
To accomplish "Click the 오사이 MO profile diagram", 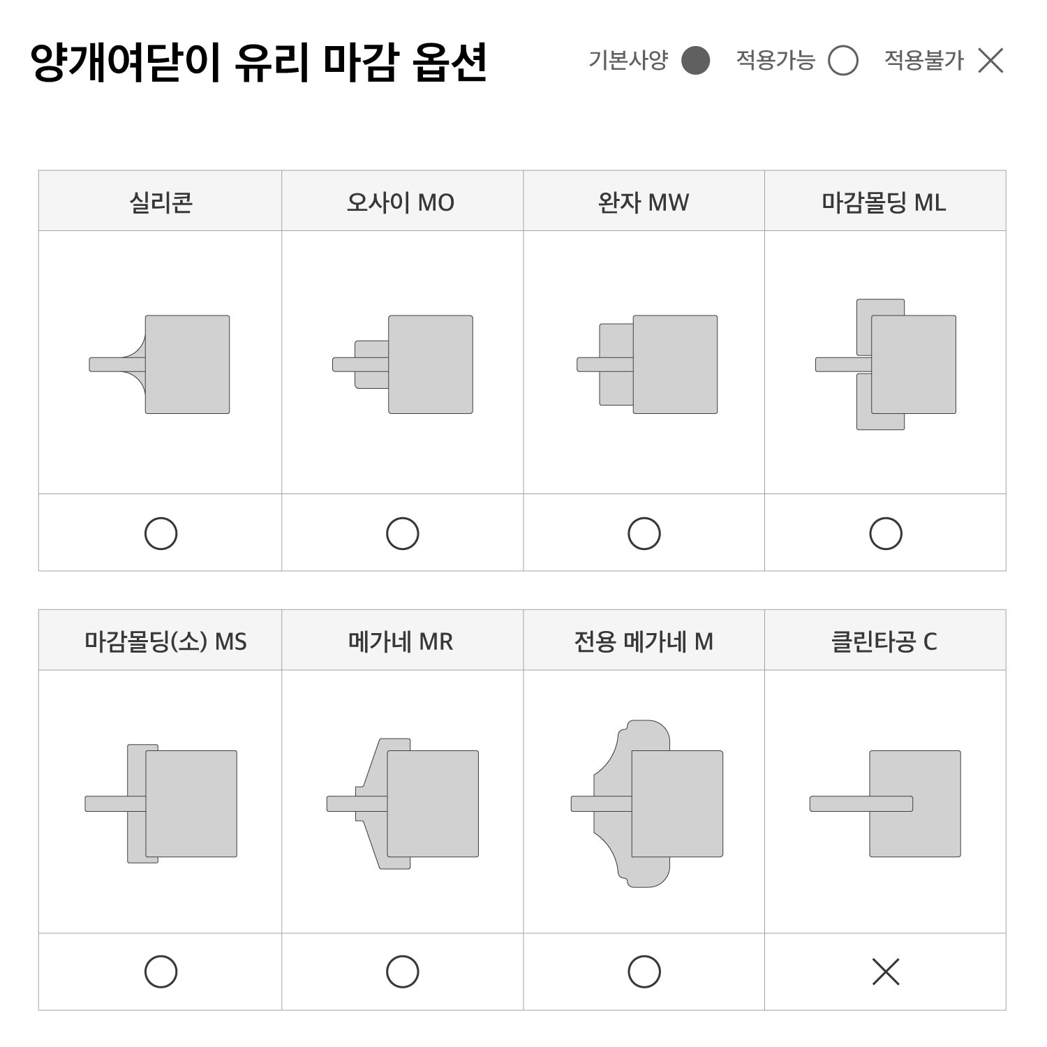I will point(403,364).
